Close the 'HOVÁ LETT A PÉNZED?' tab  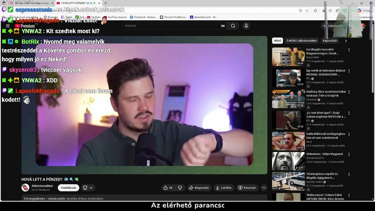[x=99, y=3]
